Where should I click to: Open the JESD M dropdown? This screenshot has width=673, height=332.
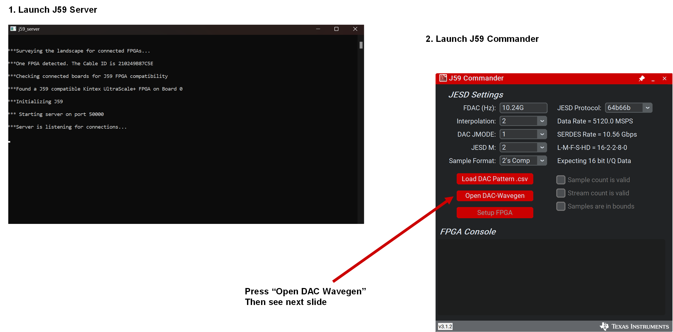tap(542, 147)
